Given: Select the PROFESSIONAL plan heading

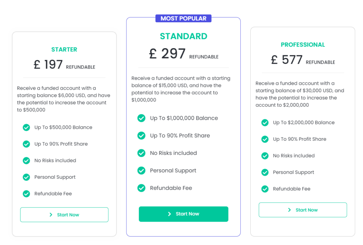Looking at the screenshot, I should point(303,45).
